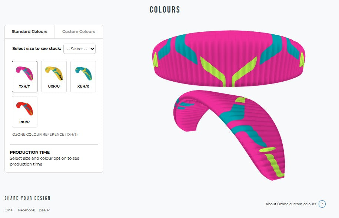Share the design on Facebook
This screenshot has height=218, width=339.
point(26,210)
